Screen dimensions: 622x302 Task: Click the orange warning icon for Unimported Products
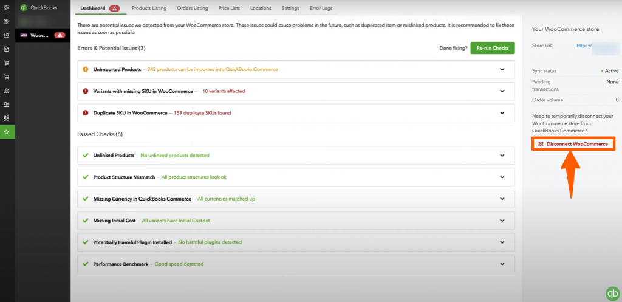pos(85,69)
